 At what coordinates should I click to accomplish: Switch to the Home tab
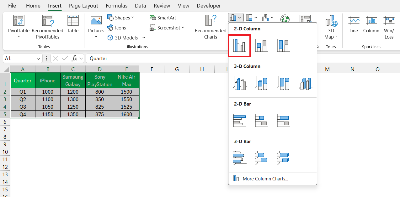click(x=33, y=6)
